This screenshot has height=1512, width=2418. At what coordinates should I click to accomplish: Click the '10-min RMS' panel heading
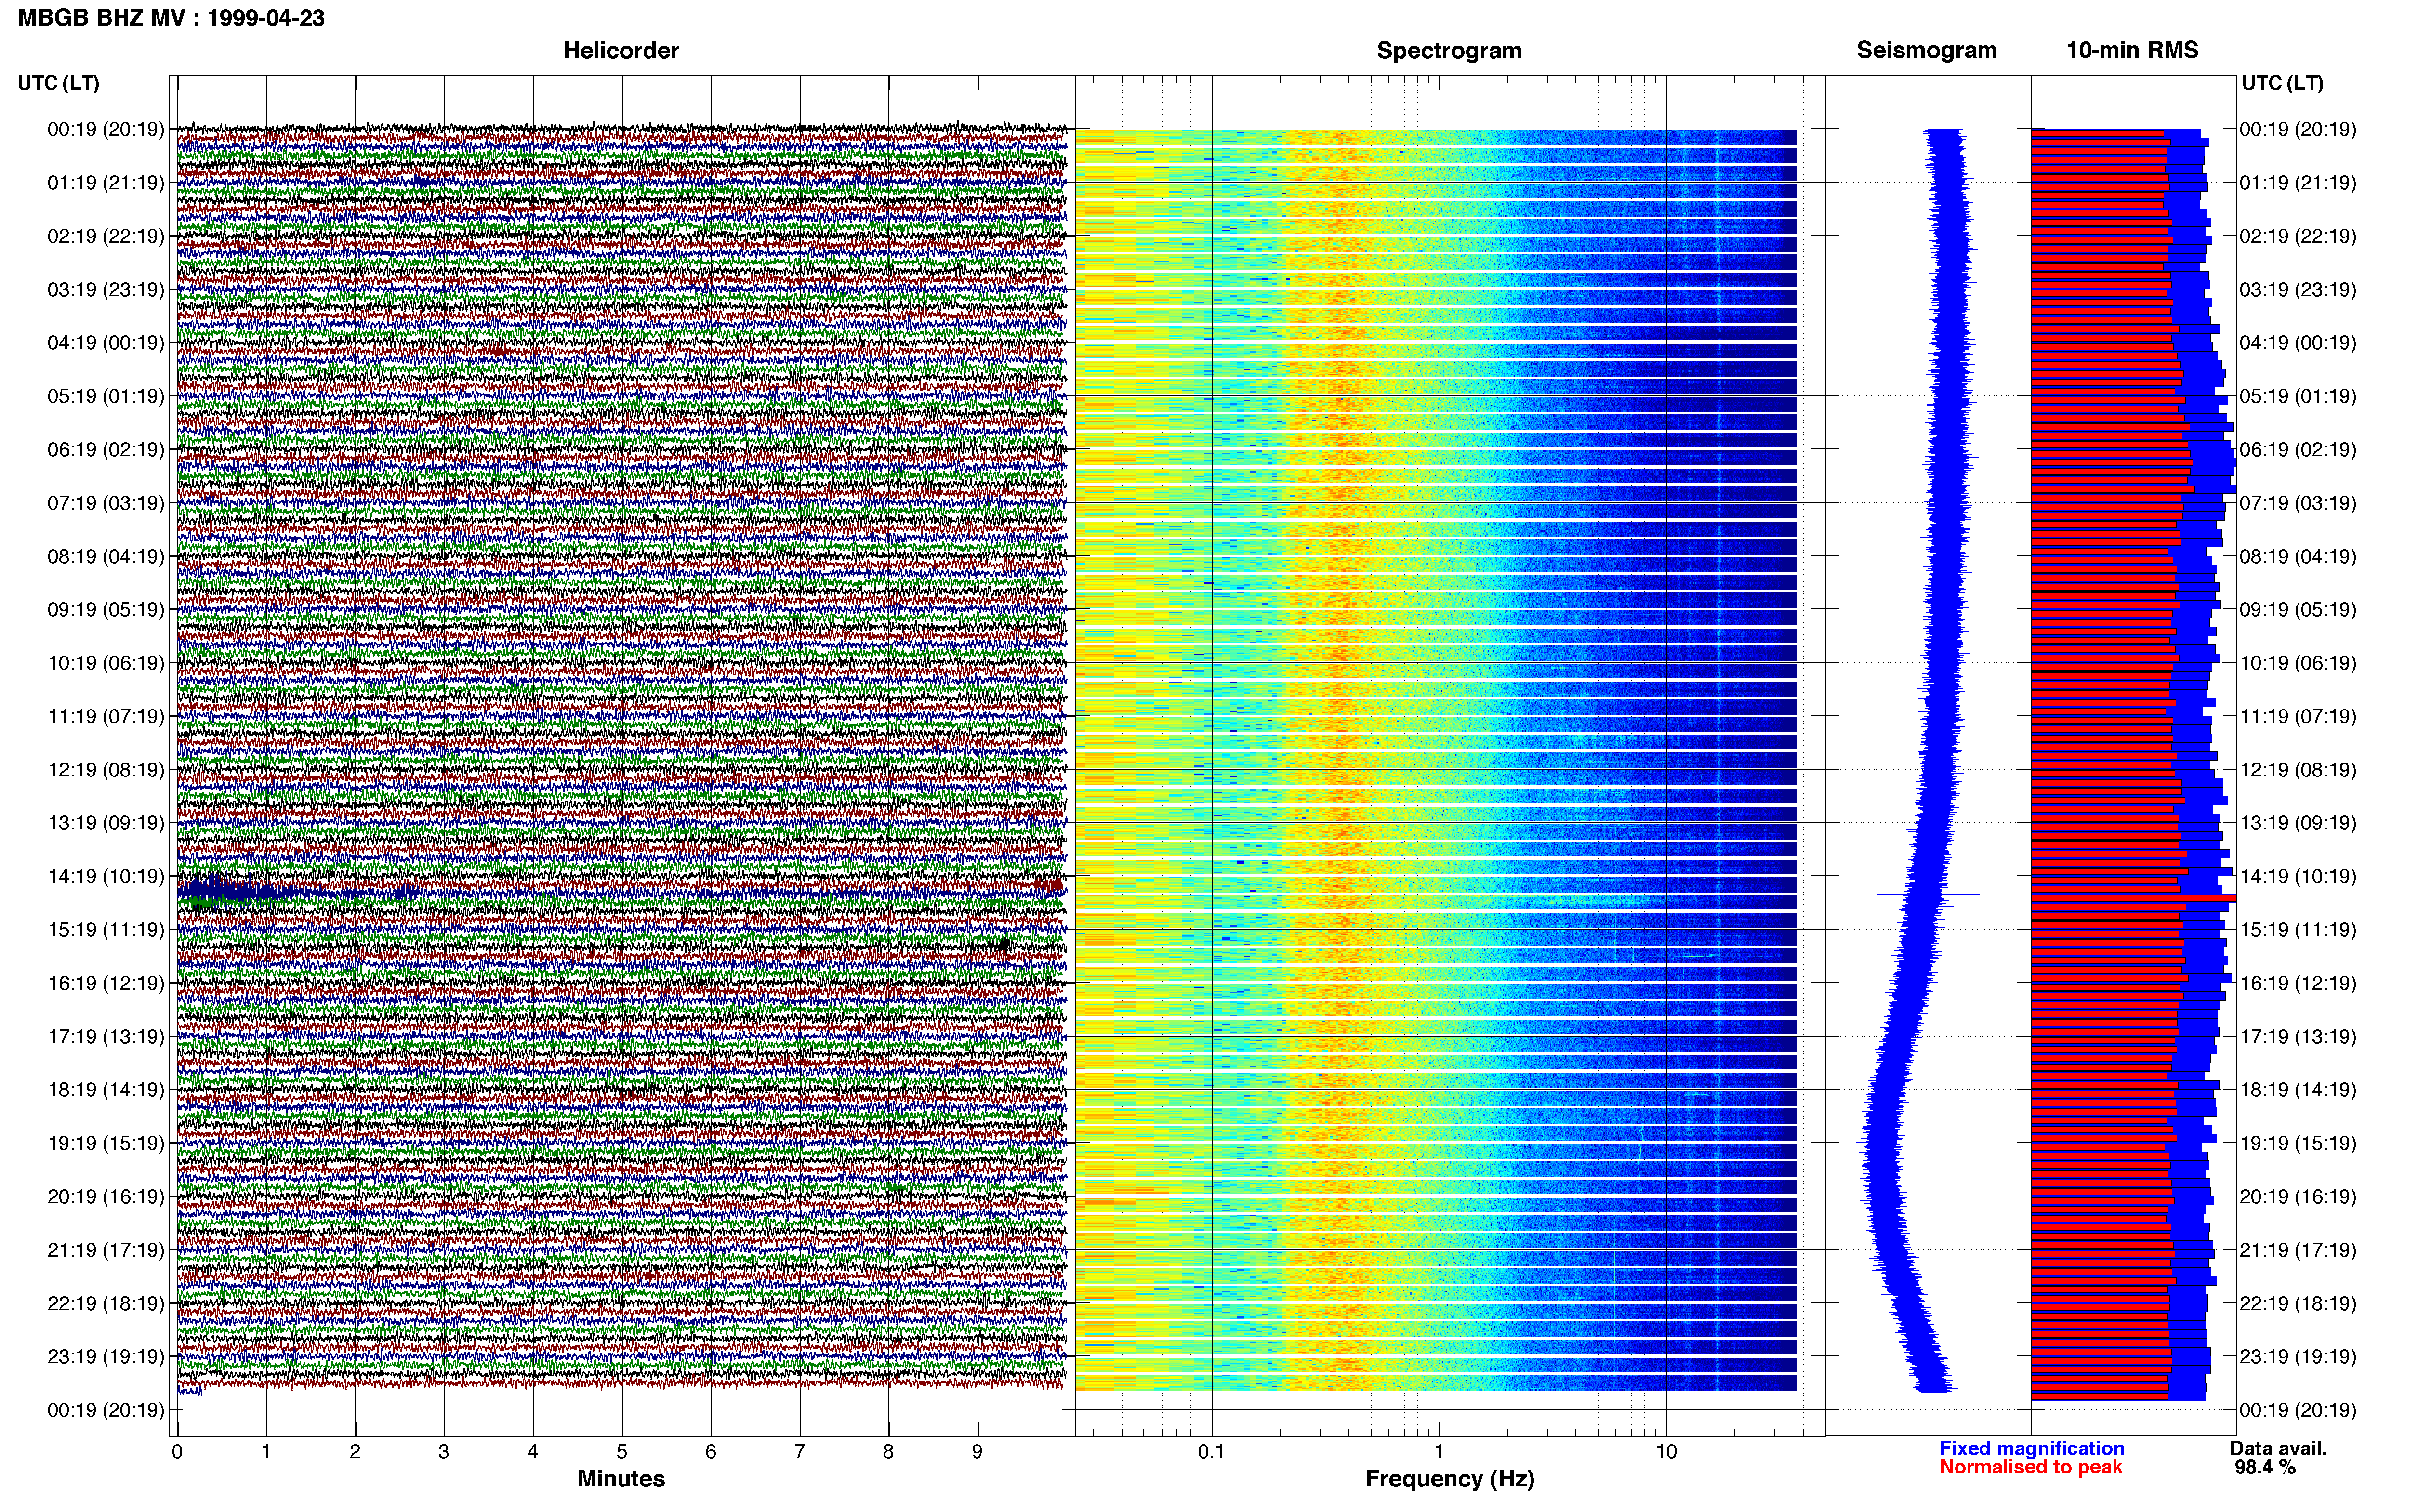[2132, 50]
